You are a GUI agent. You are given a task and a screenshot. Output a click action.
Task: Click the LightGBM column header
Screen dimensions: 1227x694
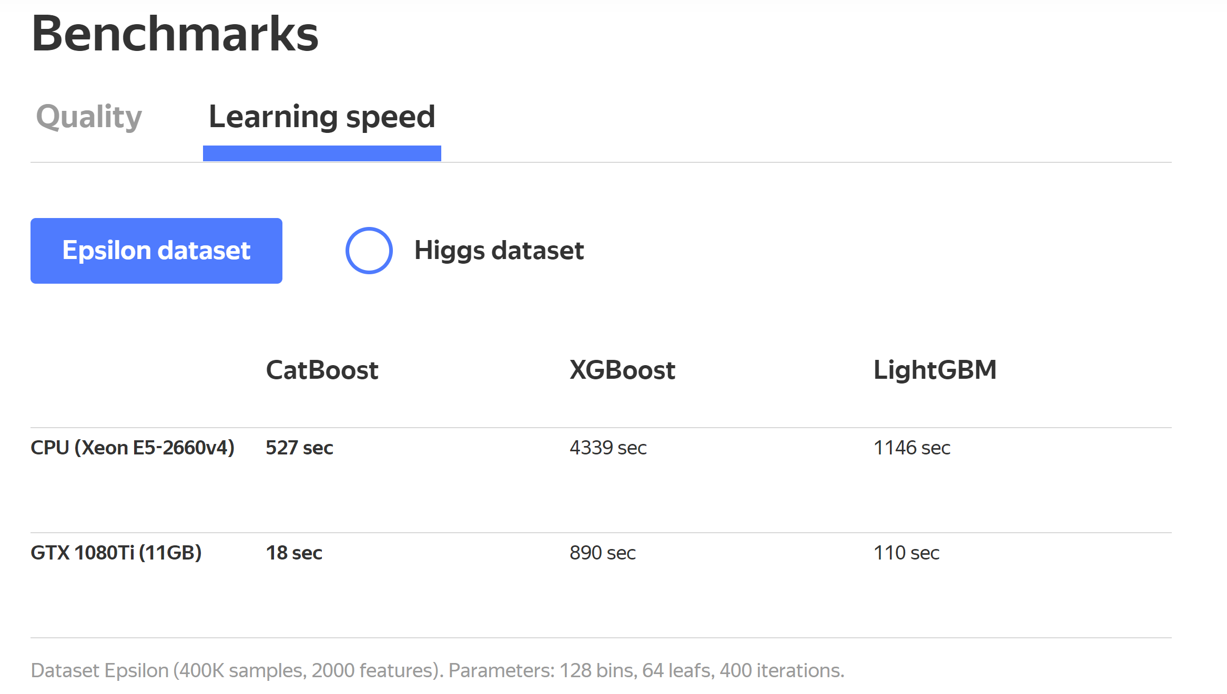pos(935,370)
